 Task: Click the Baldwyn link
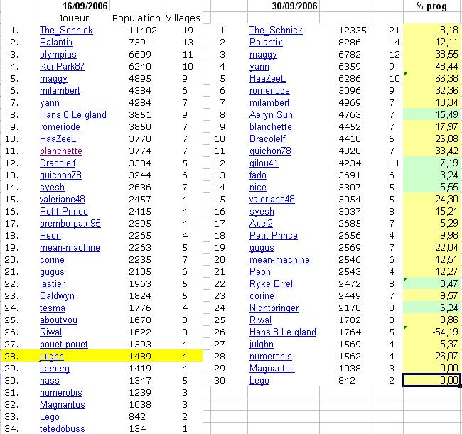[x=57, y=296]
